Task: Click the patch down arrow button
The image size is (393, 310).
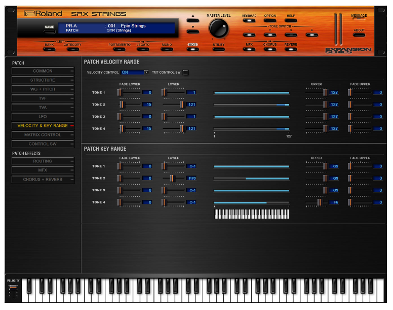Action: (x=192, y=31)
